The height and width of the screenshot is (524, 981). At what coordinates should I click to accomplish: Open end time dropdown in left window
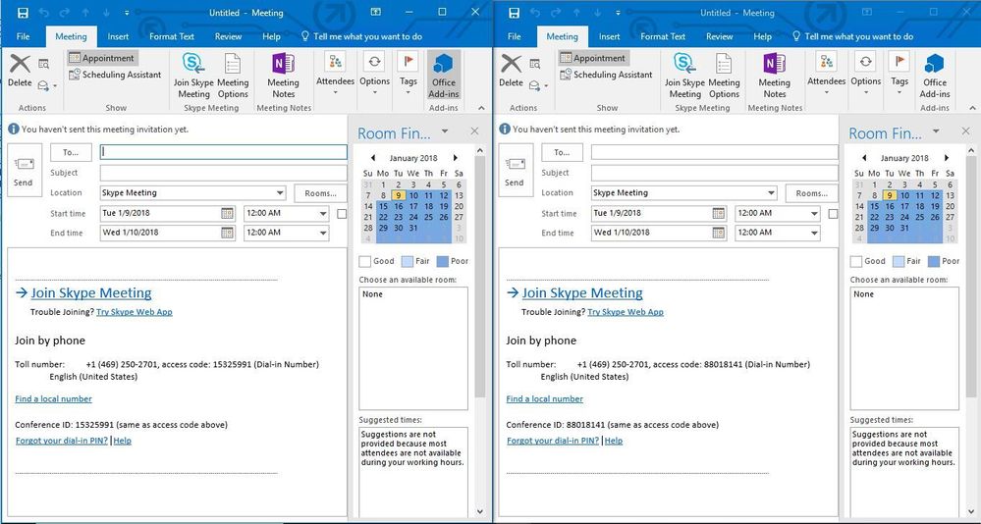pos(323,233)
